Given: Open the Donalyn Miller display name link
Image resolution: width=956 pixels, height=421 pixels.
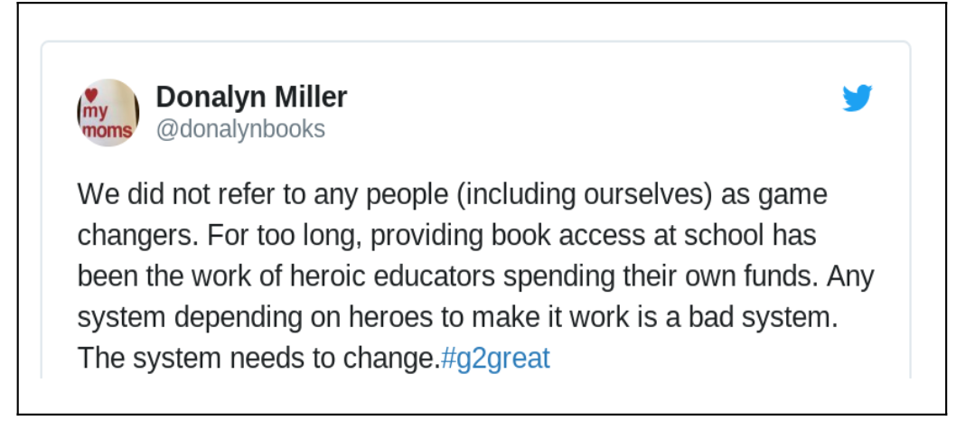Looking at the screenshot, I should [251, 97].
